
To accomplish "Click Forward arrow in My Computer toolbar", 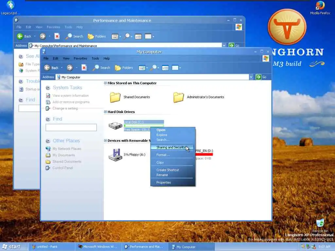I will [x=70, y=68].
